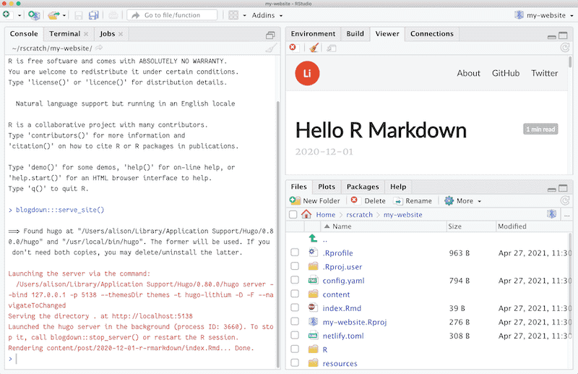Image resolution: width=578 pixels, height=374 pixels.
Task: Click the Home breadcrumb link
Action: [x=326, y=215]
